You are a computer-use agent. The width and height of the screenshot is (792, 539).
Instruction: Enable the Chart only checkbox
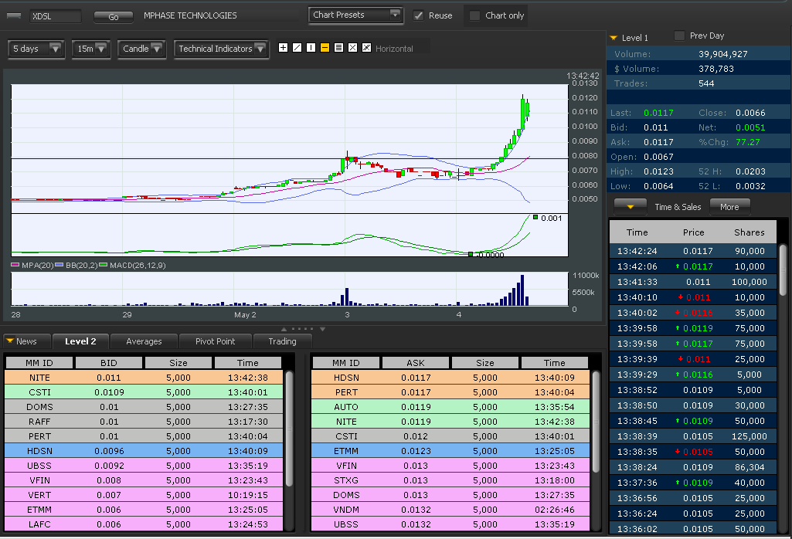tap(475, 15)
